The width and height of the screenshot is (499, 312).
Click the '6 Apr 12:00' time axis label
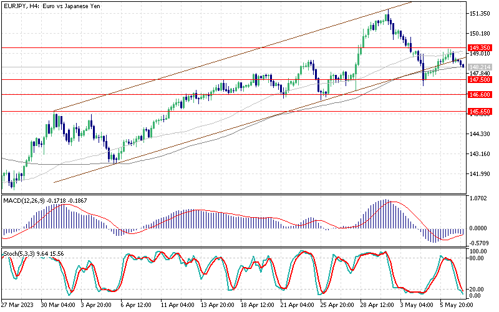tap(137, 305)
